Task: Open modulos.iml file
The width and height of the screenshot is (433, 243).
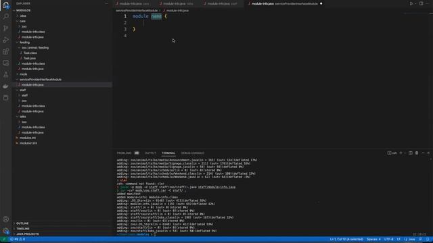Action: pos(28,138)
